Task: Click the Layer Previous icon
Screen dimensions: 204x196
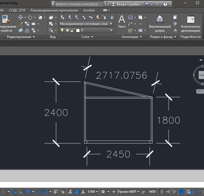Action: click(x=104, y=17)
